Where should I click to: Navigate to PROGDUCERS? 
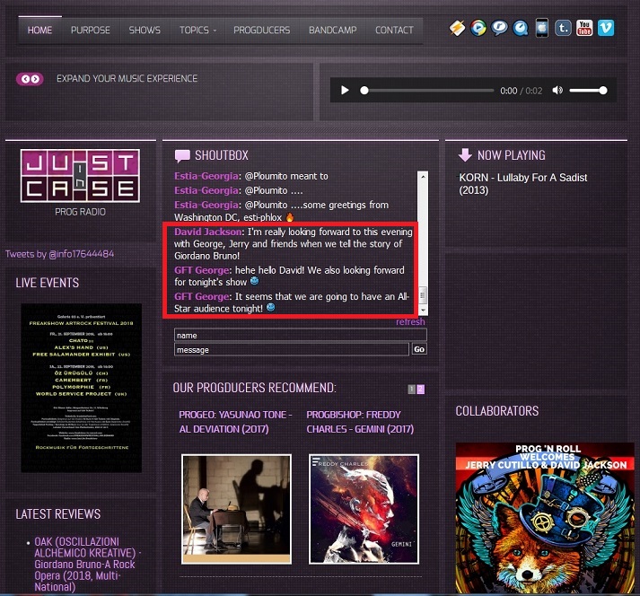[261, 31]
